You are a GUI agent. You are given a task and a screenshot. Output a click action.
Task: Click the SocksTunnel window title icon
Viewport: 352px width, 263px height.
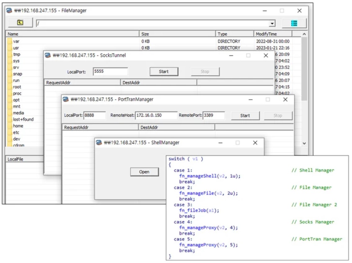tap(47, 55)
